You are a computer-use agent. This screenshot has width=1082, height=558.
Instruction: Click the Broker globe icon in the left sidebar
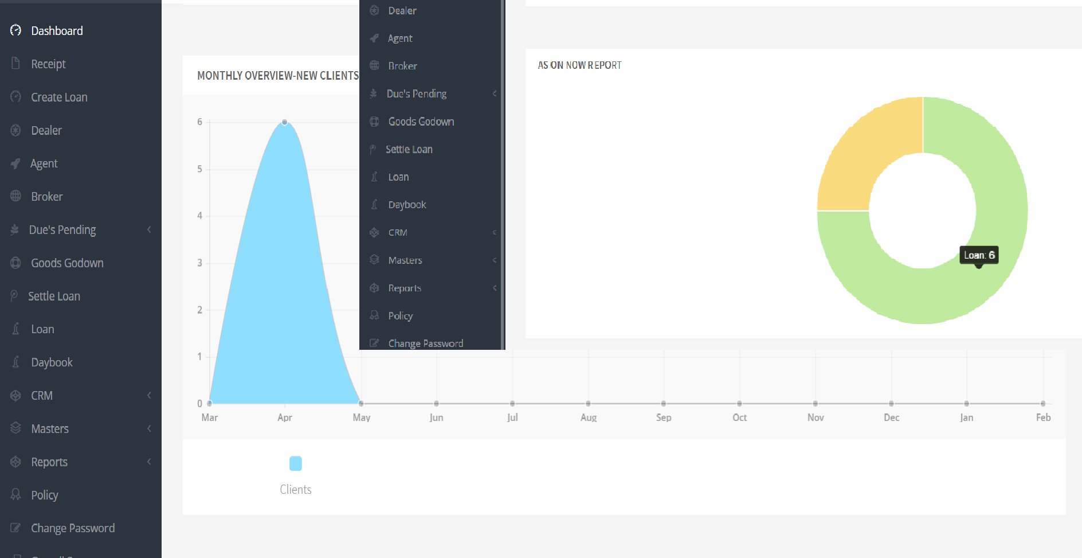(x=16, y=197)
